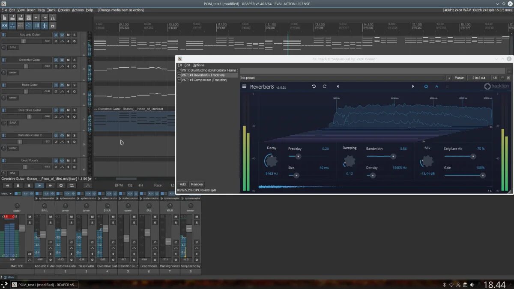Toggle snap icon in the toolbar

coord(45,26)
